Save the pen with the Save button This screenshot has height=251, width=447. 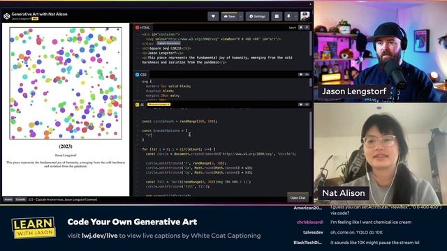pyautogui.click(x=230, y=16)
